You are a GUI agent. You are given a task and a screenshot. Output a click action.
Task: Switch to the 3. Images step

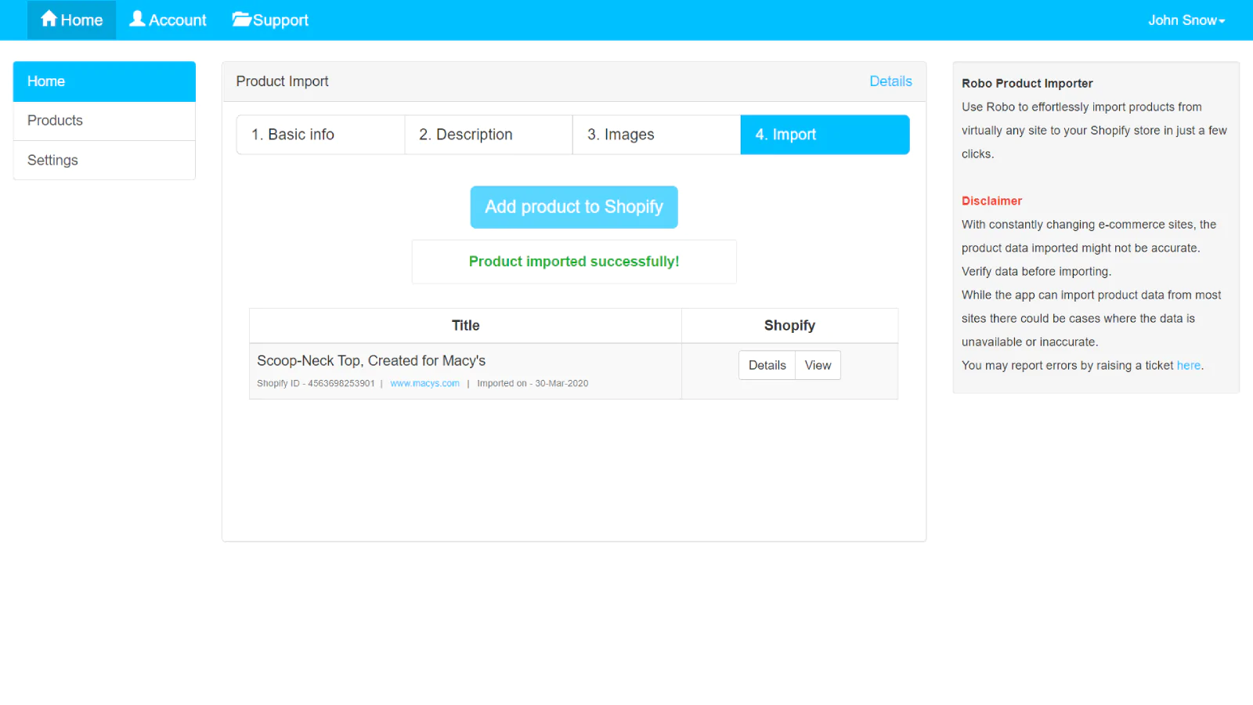coord(657,135)
